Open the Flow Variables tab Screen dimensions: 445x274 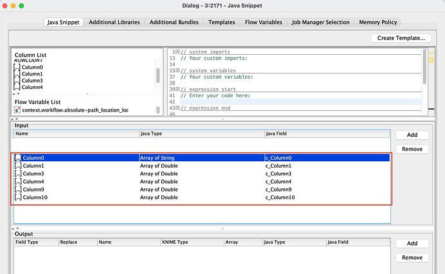click(264, 22)
